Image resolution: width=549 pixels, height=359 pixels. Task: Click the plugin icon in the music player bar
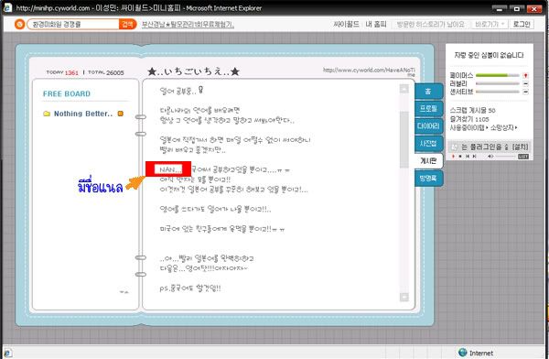[x=455, y=147]
